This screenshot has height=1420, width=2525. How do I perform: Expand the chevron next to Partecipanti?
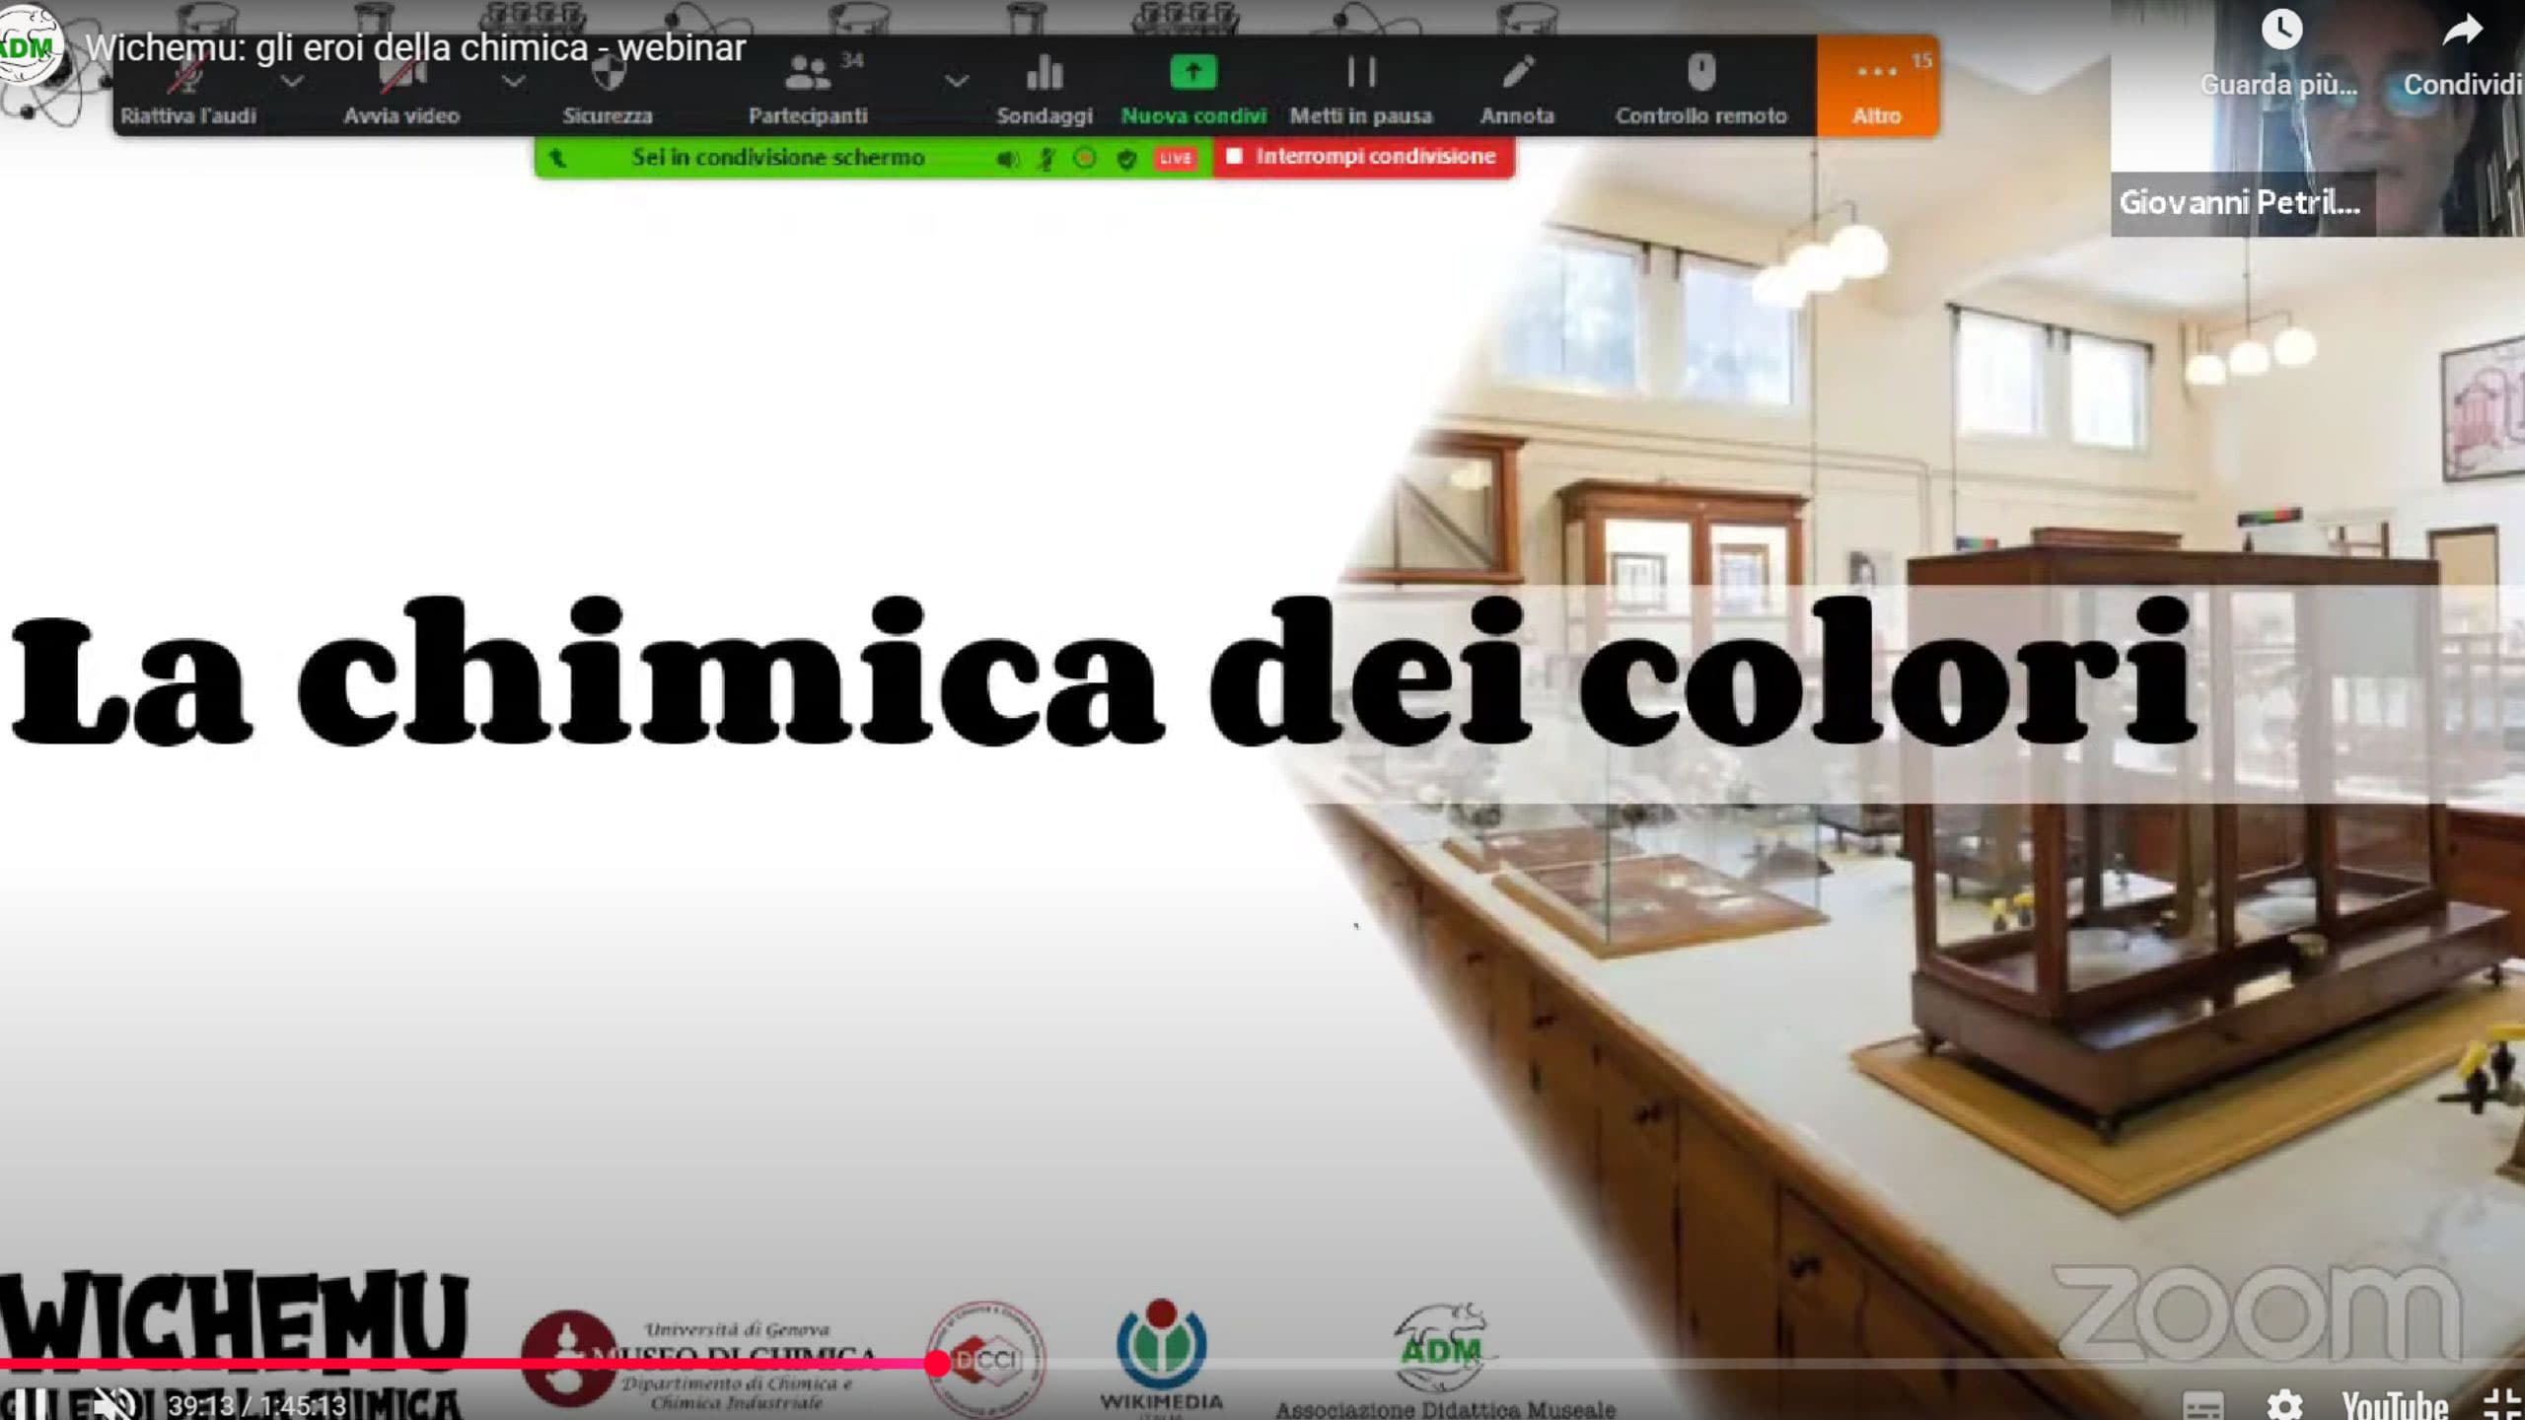[956, 81]
